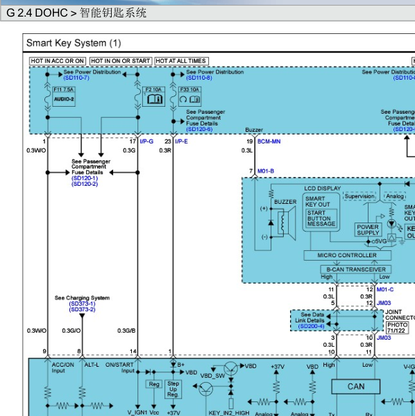Select the I/P-G connector link
Viewport: 415px width, 416px height.
pos(146,141)
